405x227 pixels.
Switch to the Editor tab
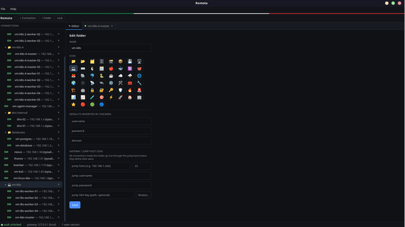74,26
